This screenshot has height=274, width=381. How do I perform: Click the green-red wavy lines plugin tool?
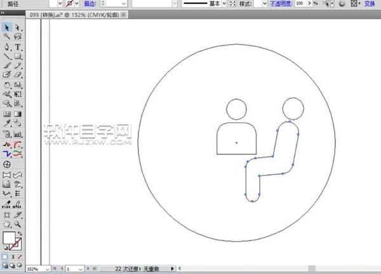[18, 154]
